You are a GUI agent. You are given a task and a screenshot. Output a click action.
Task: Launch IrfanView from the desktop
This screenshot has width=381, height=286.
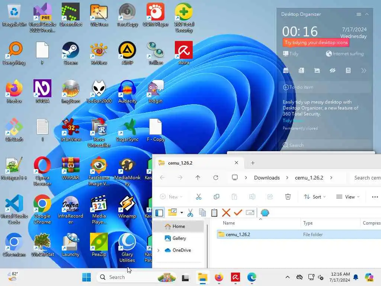[70, 130]
